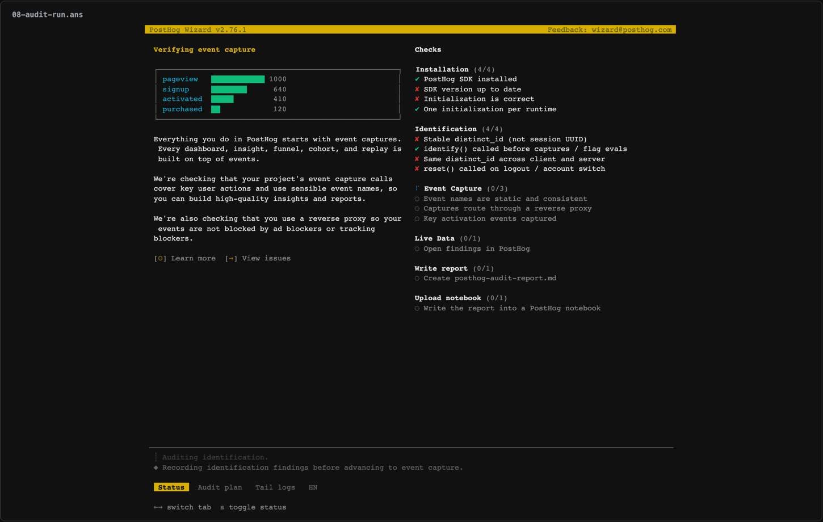Click the 08-audit-run.ans file name
The image size is (823, 522).
click(x=48, y=15)
